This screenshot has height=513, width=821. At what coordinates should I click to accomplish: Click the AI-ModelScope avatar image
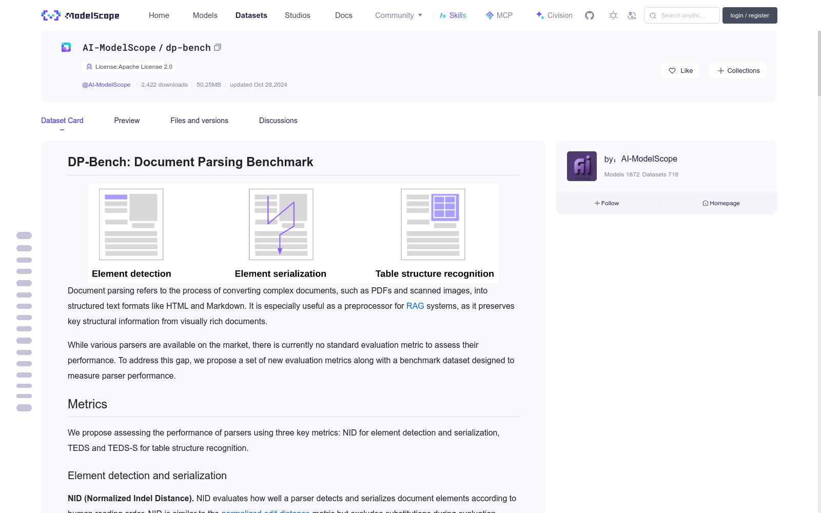[x=582, y=166]
